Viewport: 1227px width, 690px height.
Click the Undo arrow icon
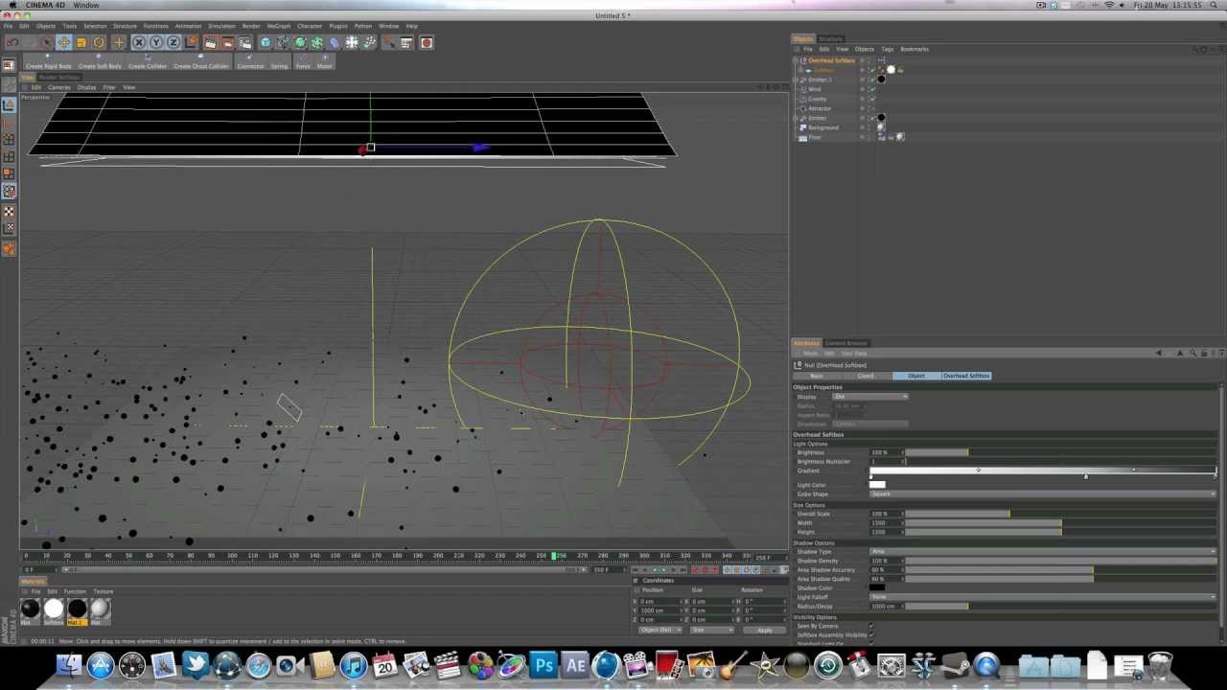coord(12,42)
